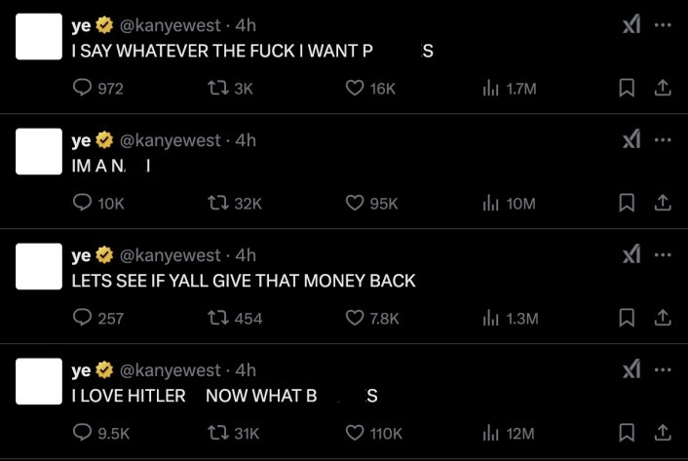Viewport: 688px width, 461px height.
Task: Share the post with 12M views
Action: 662,433
